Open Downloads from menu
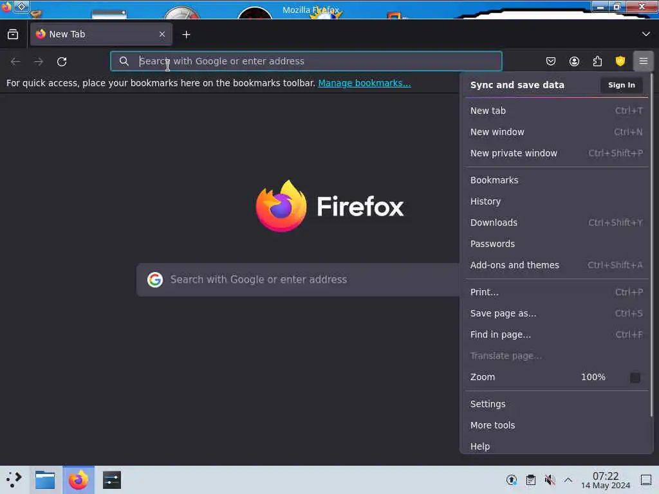The image size is (659, 494). (557, 223)
